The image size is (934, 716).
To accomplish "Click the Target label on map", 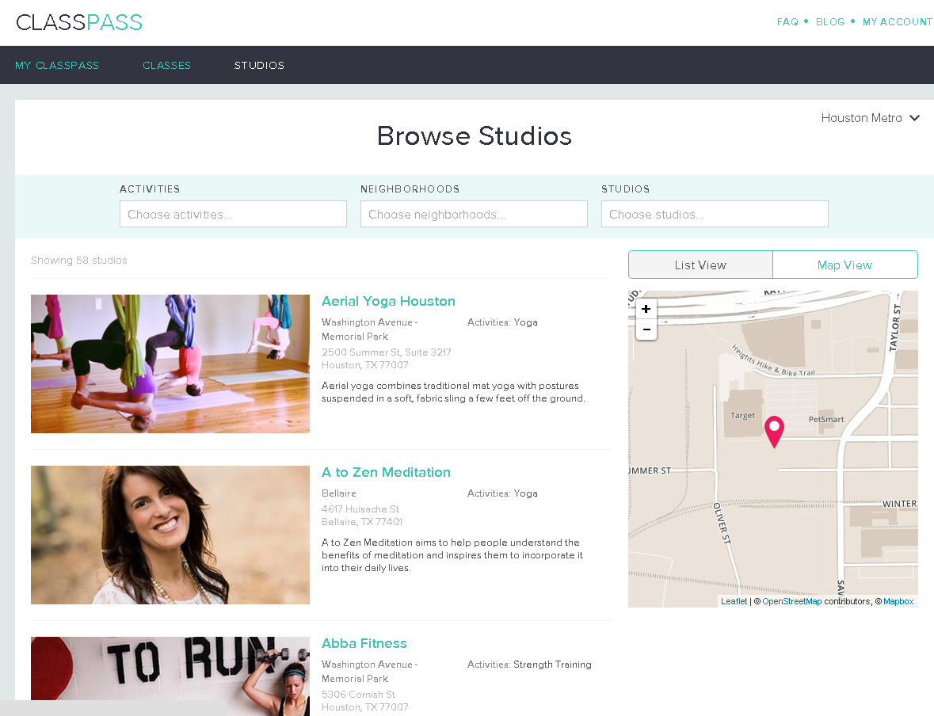I will [x=742, y=415].
